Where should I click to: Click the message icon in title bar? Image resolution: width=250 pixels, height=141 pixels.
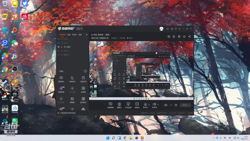(167, 29)
